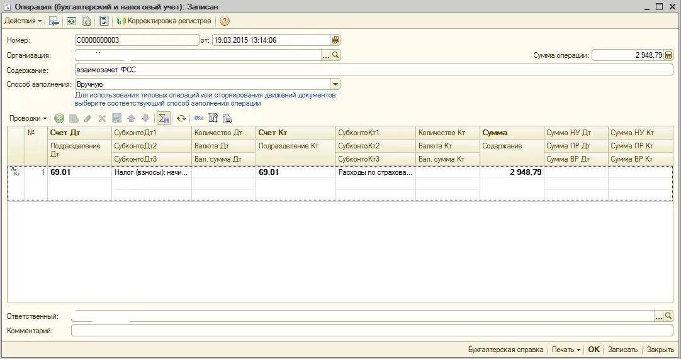Click the Сумма column header
The image size is (681, 359).
(512, 133)
